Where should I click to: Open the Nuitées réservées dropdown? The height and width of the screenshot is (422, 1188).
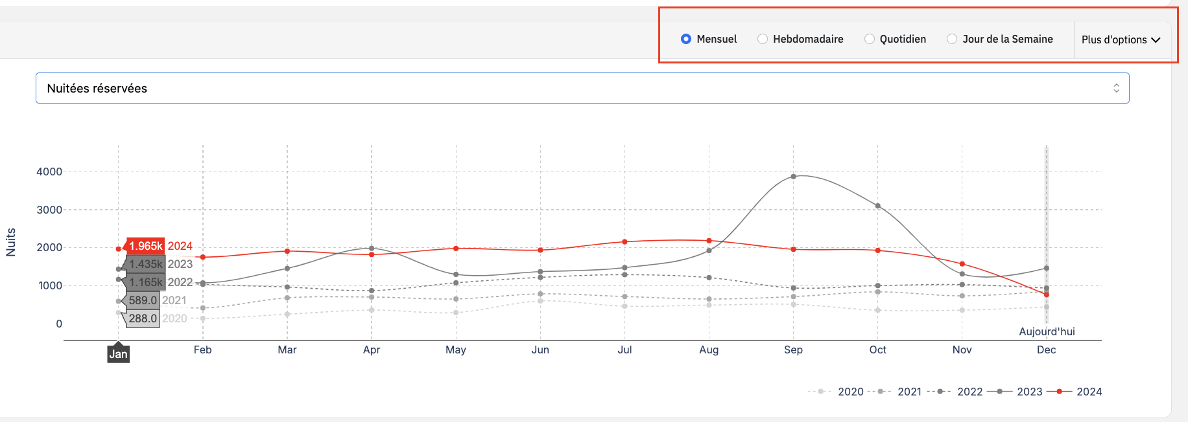[x=582, y=88]
